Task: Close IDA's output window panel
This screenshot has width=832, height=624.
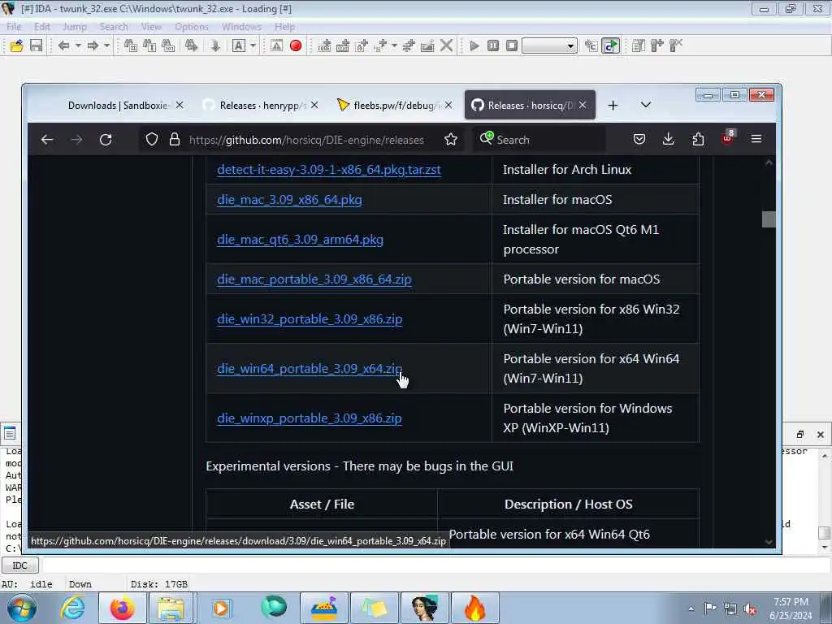Action: click(821, 435)
